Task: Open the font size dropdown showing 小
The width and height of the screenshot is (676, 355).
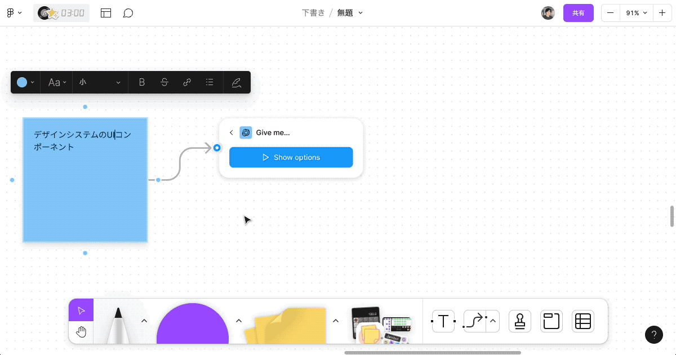Action: pos(99,82)
